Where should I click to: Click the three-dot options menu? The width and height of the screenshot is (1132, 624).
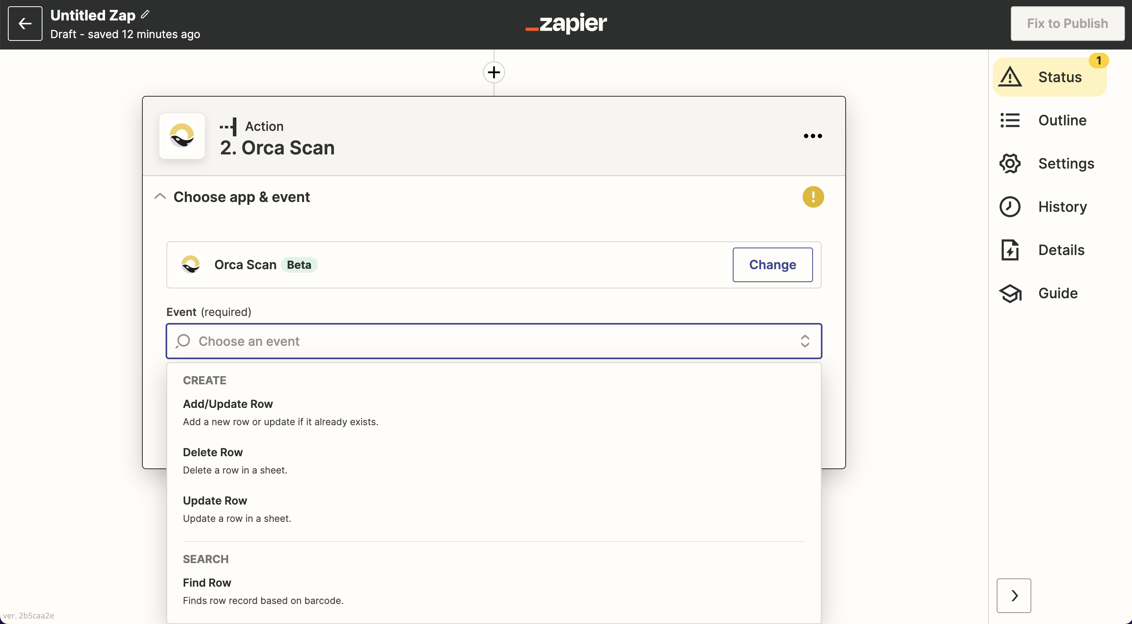812,135
